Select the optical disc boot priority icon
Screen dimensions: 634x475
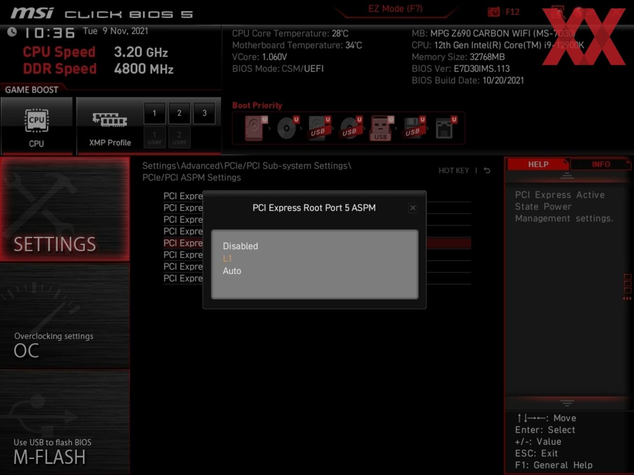(x=287, y=128)
